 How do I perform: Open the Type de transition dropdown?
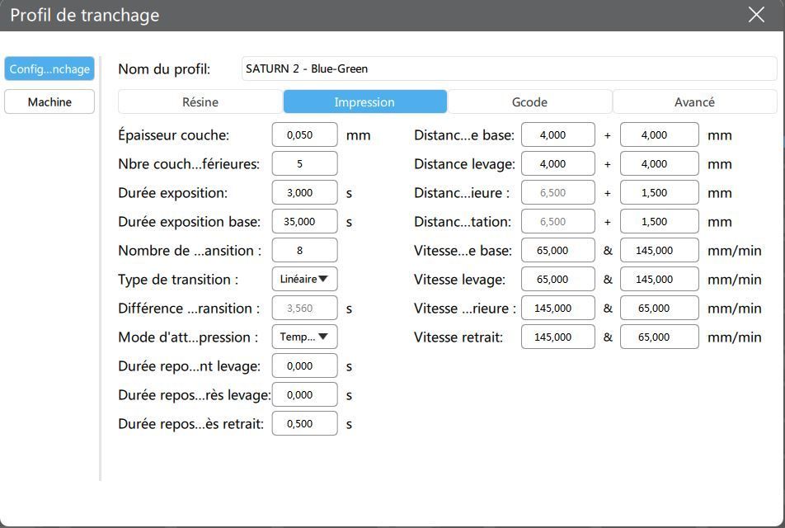coord(305,279)
